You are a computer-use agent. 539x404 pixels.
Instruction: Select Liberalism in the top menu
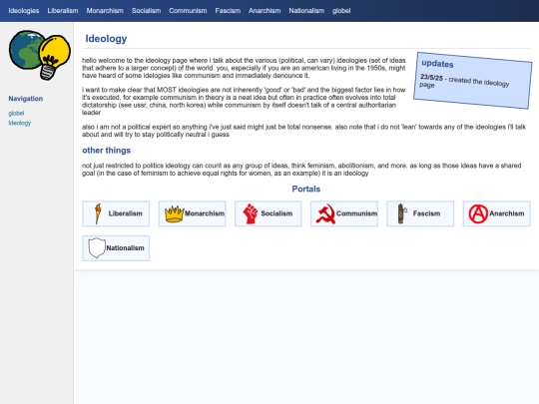point(63,11)
